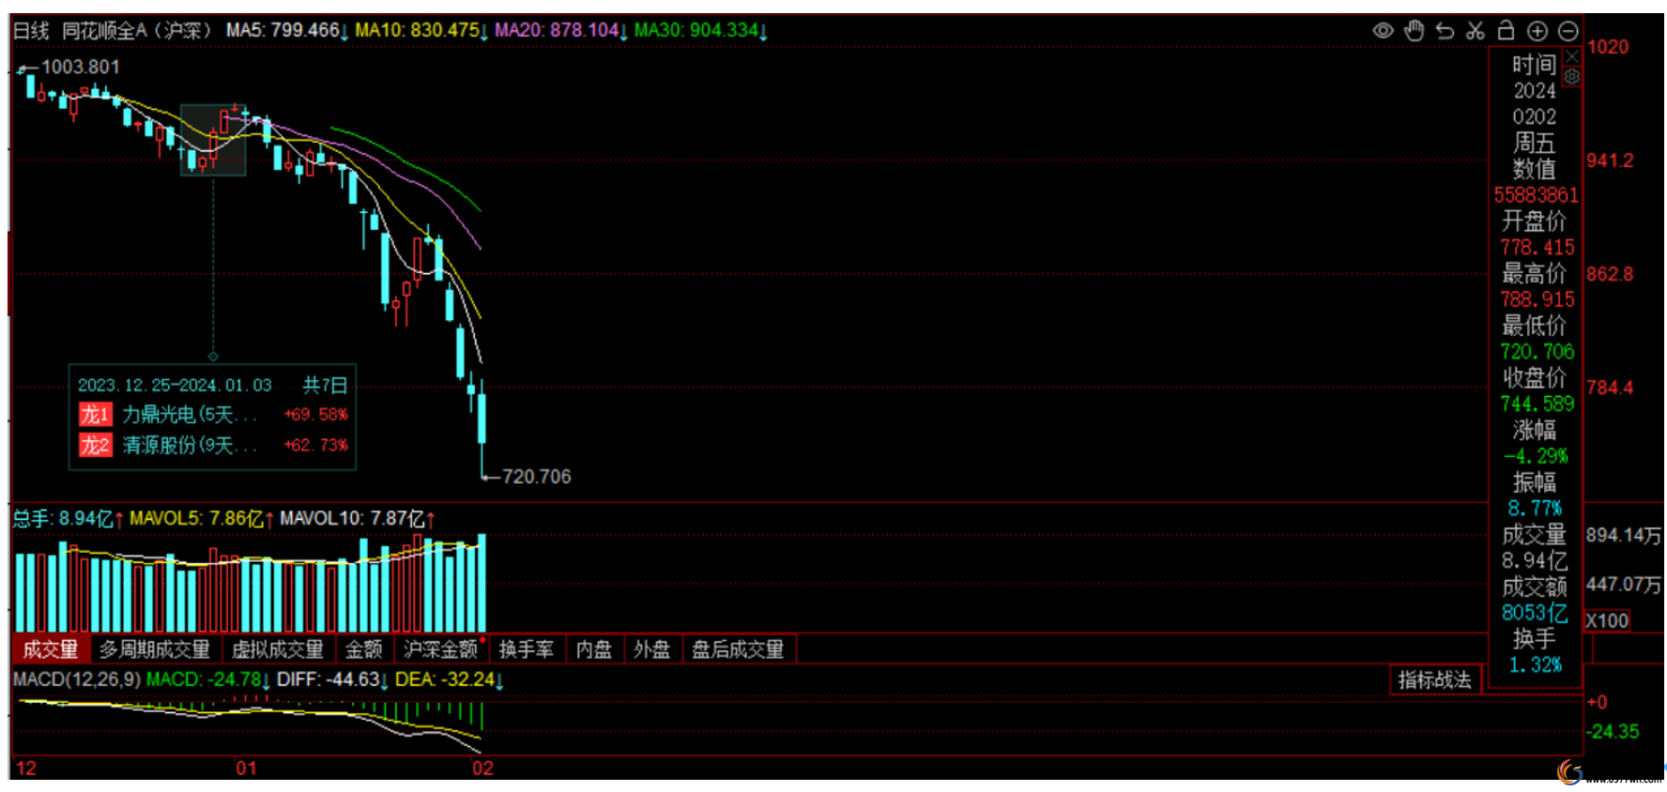Click the 指标战法 button
The width and height of the screenshot is (1667, 792).
click(1434, 680)
